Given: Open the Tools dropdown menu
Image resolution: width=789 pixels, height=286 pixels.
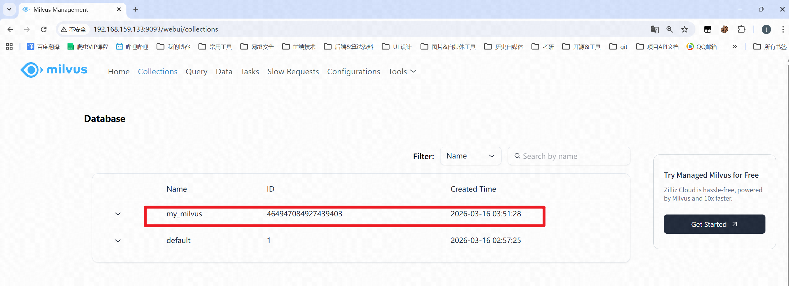Looking at the screenshot, I should pyautogui.click(x=402, y=71).
